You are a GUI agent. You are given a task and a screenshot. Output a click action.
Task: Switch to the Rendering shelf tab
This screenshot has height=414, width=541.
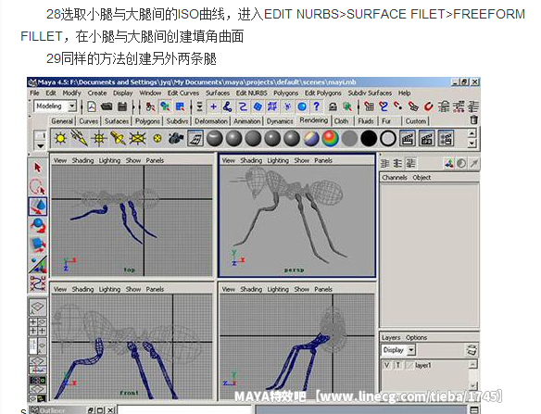click(314, 120)
